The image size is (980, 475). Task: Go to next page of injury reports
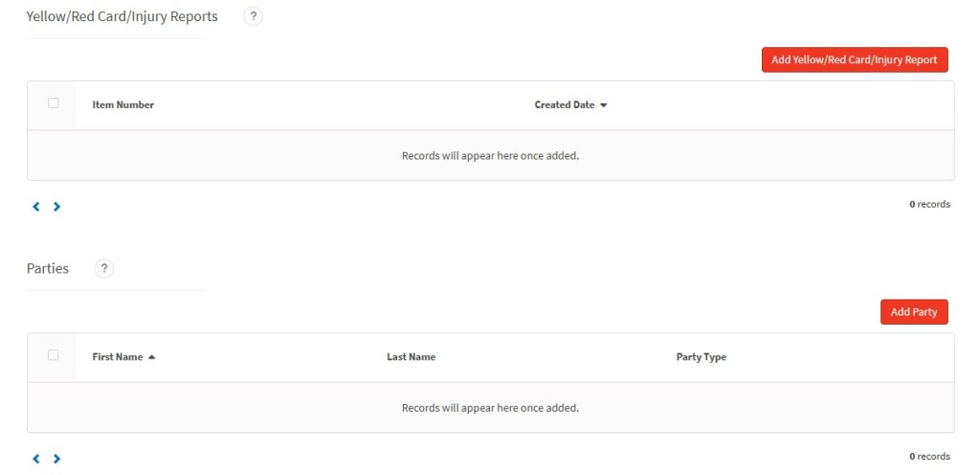(56, 206)
